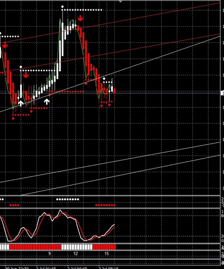Select red down arrow under middle white dotted line
The width and height of the screenshot is (224, 269).
click(x=26, y=75)
